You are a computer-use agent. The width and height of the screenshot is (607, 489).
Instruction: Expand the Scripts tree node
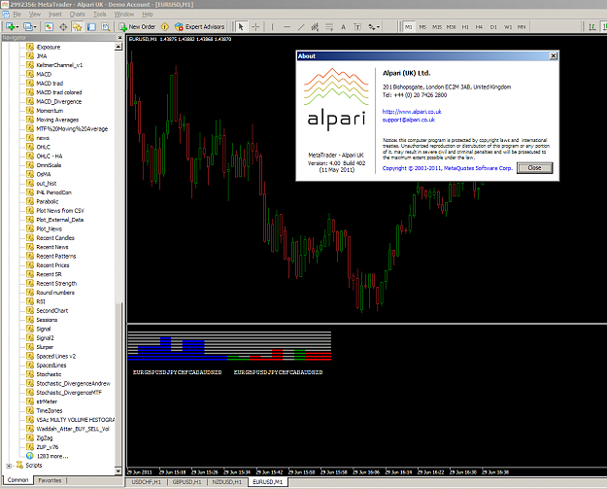pyautogui.click(x=9, y=466)
